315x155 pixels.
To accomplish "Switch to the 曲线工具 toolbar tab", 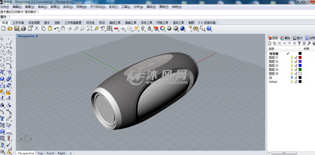I will (x=115, y=23).
